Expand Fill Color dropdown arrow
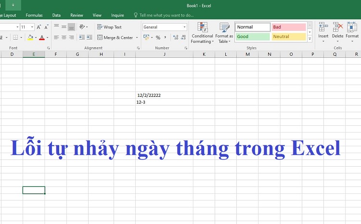This screenshot has width=361, height=224. click(x=36, y=38)
